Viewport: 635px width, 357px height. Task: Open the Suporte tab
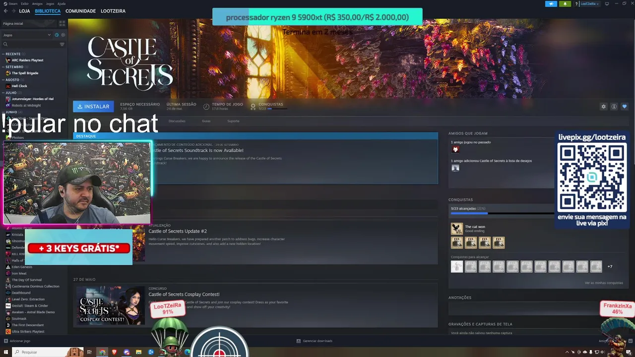pos(233,121)
